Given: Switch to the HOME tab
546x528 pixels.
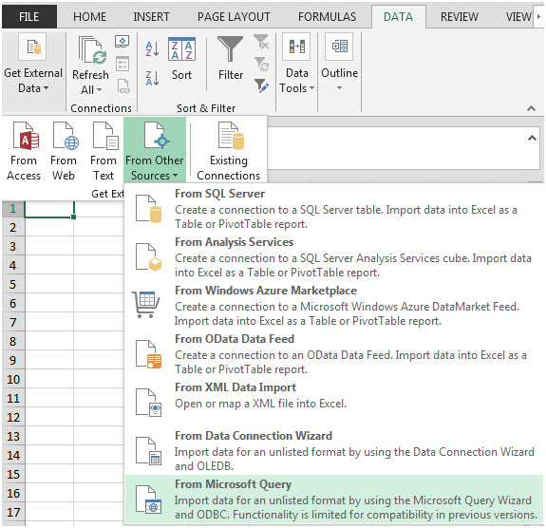Looking at the screenshot, I should coord(89,17).
